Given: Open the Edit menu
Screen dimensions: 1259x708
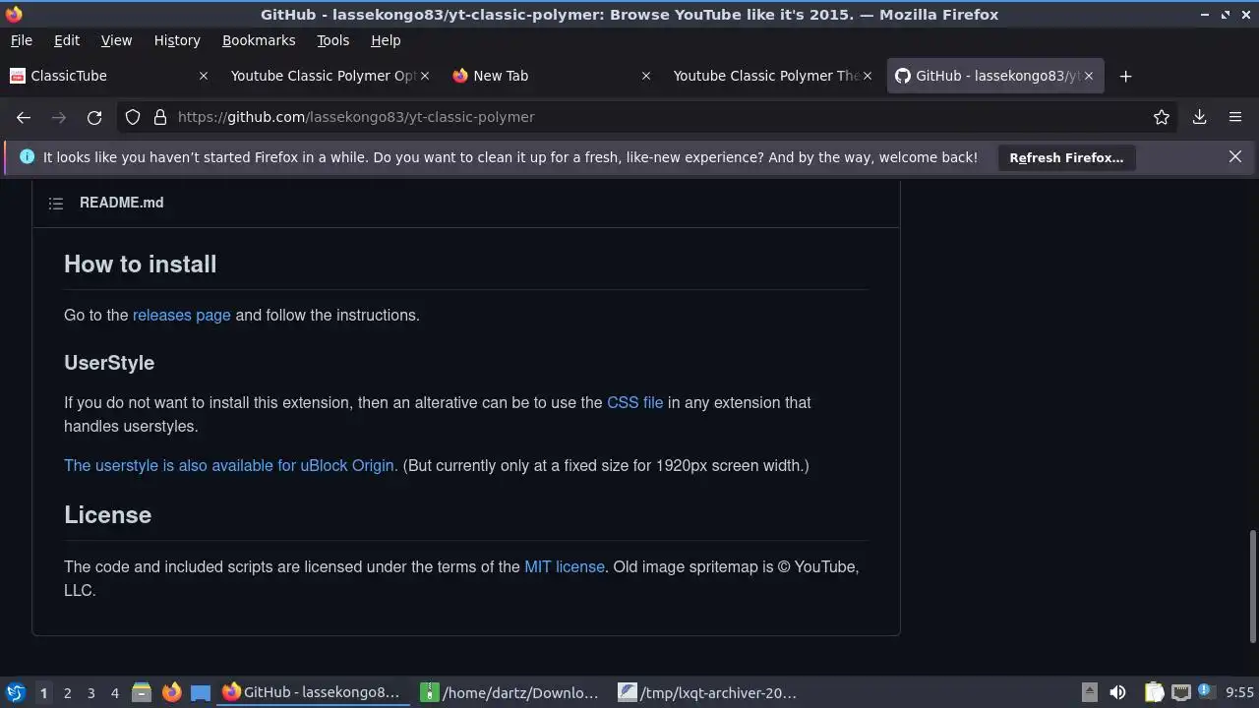Looking at the screenshot, I should (67, 40).
